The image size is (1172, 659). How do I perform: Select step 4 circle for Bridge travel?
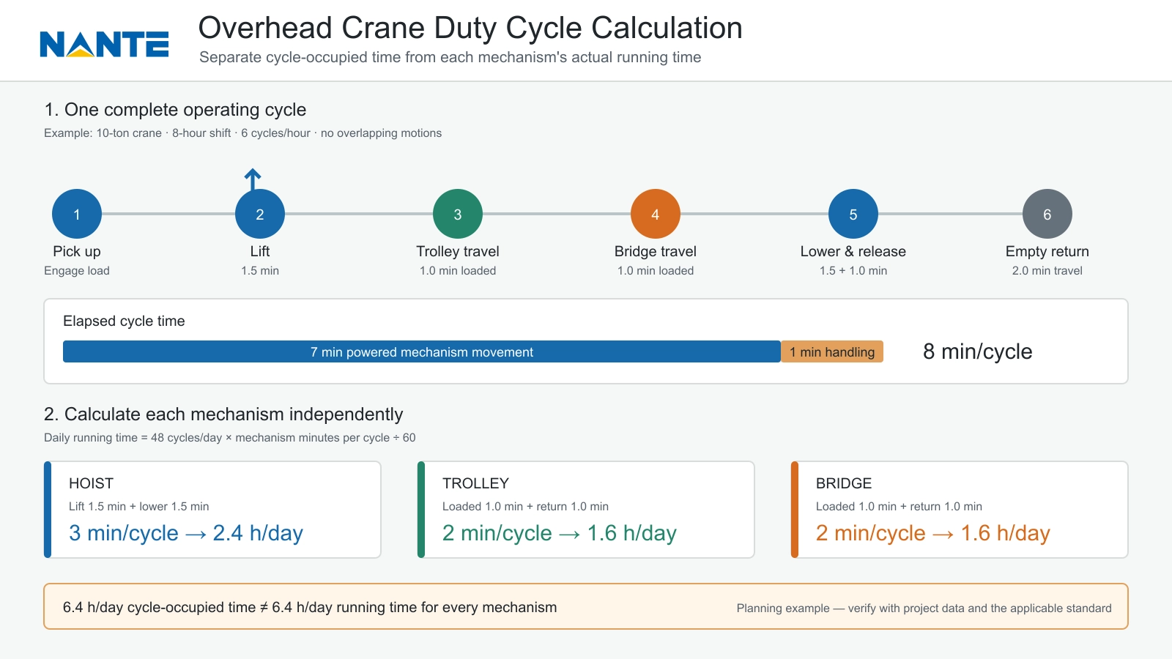[656, 214]
